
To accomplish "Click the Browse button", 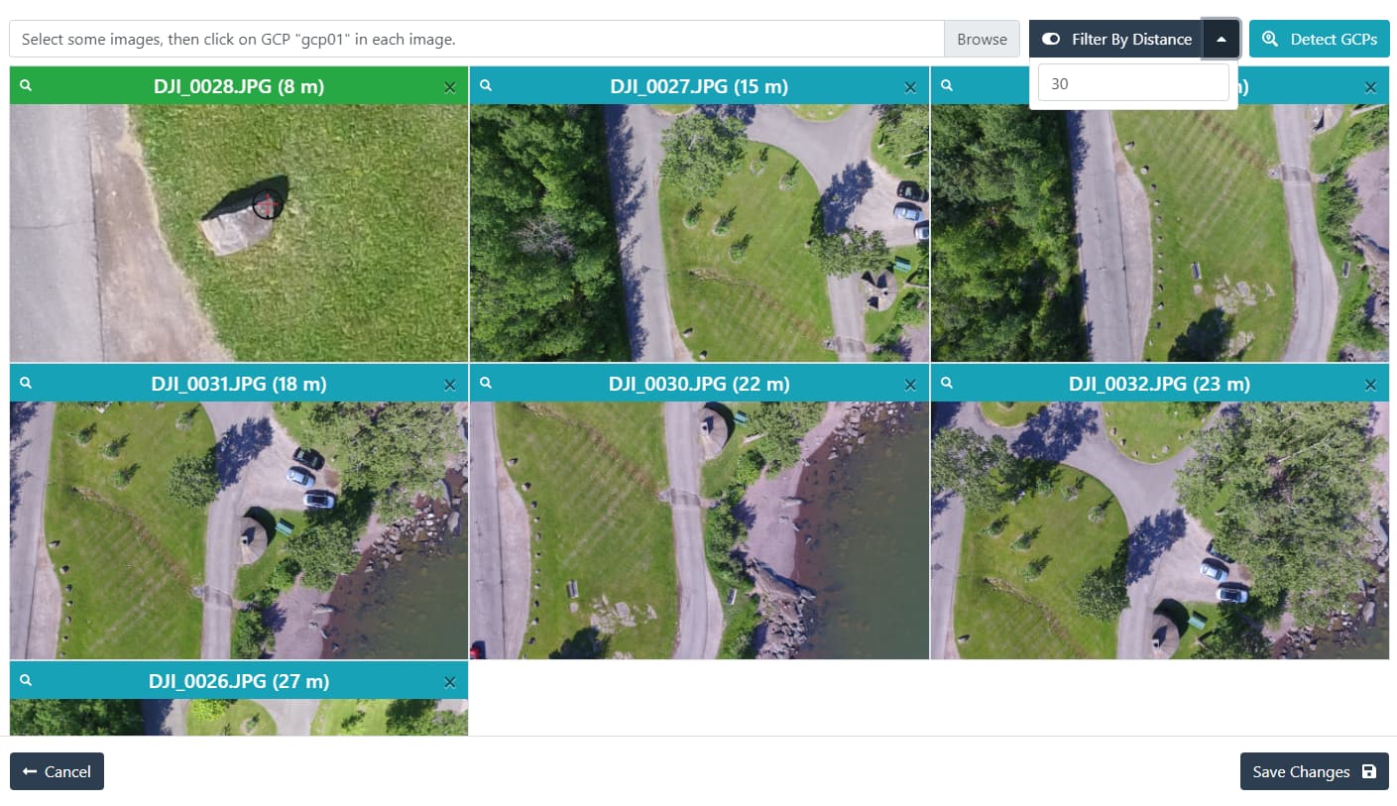I will pos(982,39).
